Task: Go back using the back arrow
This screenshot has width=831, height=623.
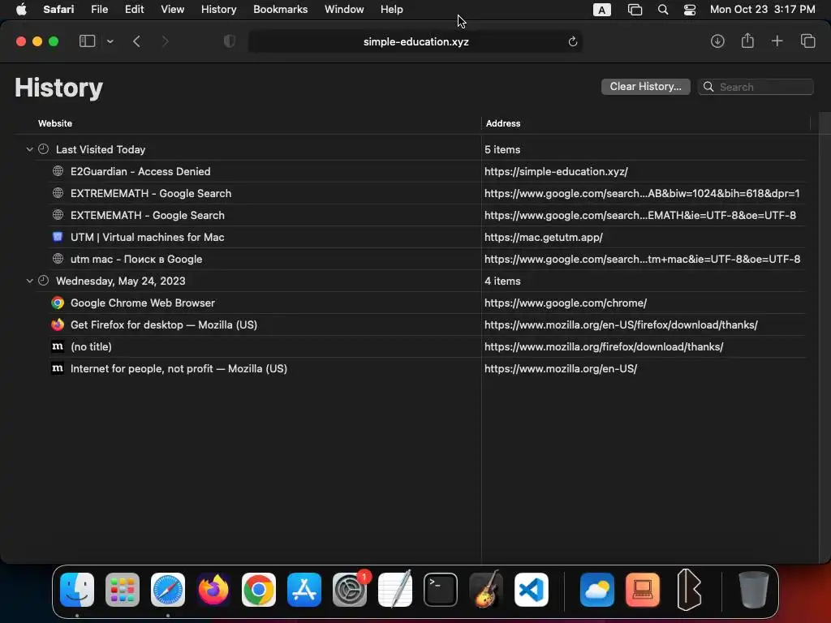Action: [136, 41]
